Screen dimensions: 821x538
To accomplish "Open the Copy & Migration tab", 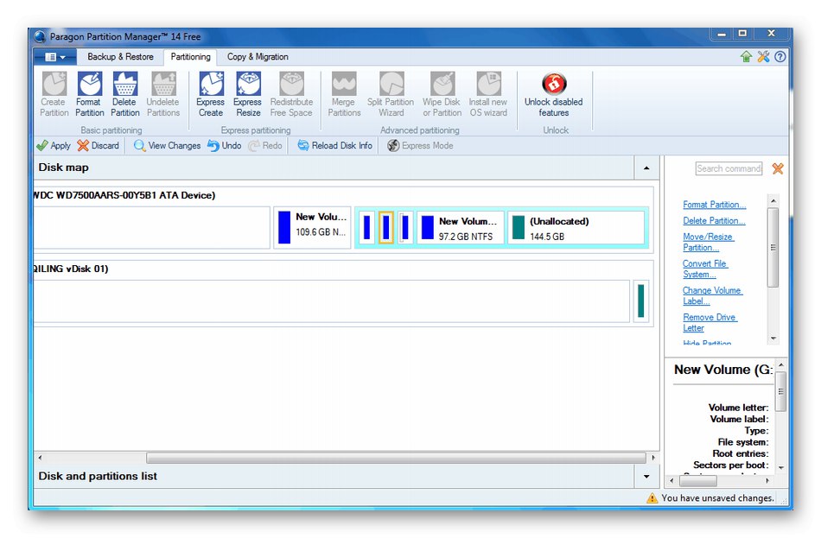I will pos(258,56).
